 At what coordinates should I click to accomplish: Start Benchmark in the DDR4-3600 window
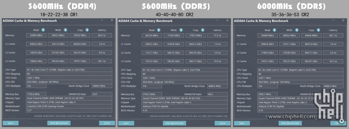click(59, 123)
